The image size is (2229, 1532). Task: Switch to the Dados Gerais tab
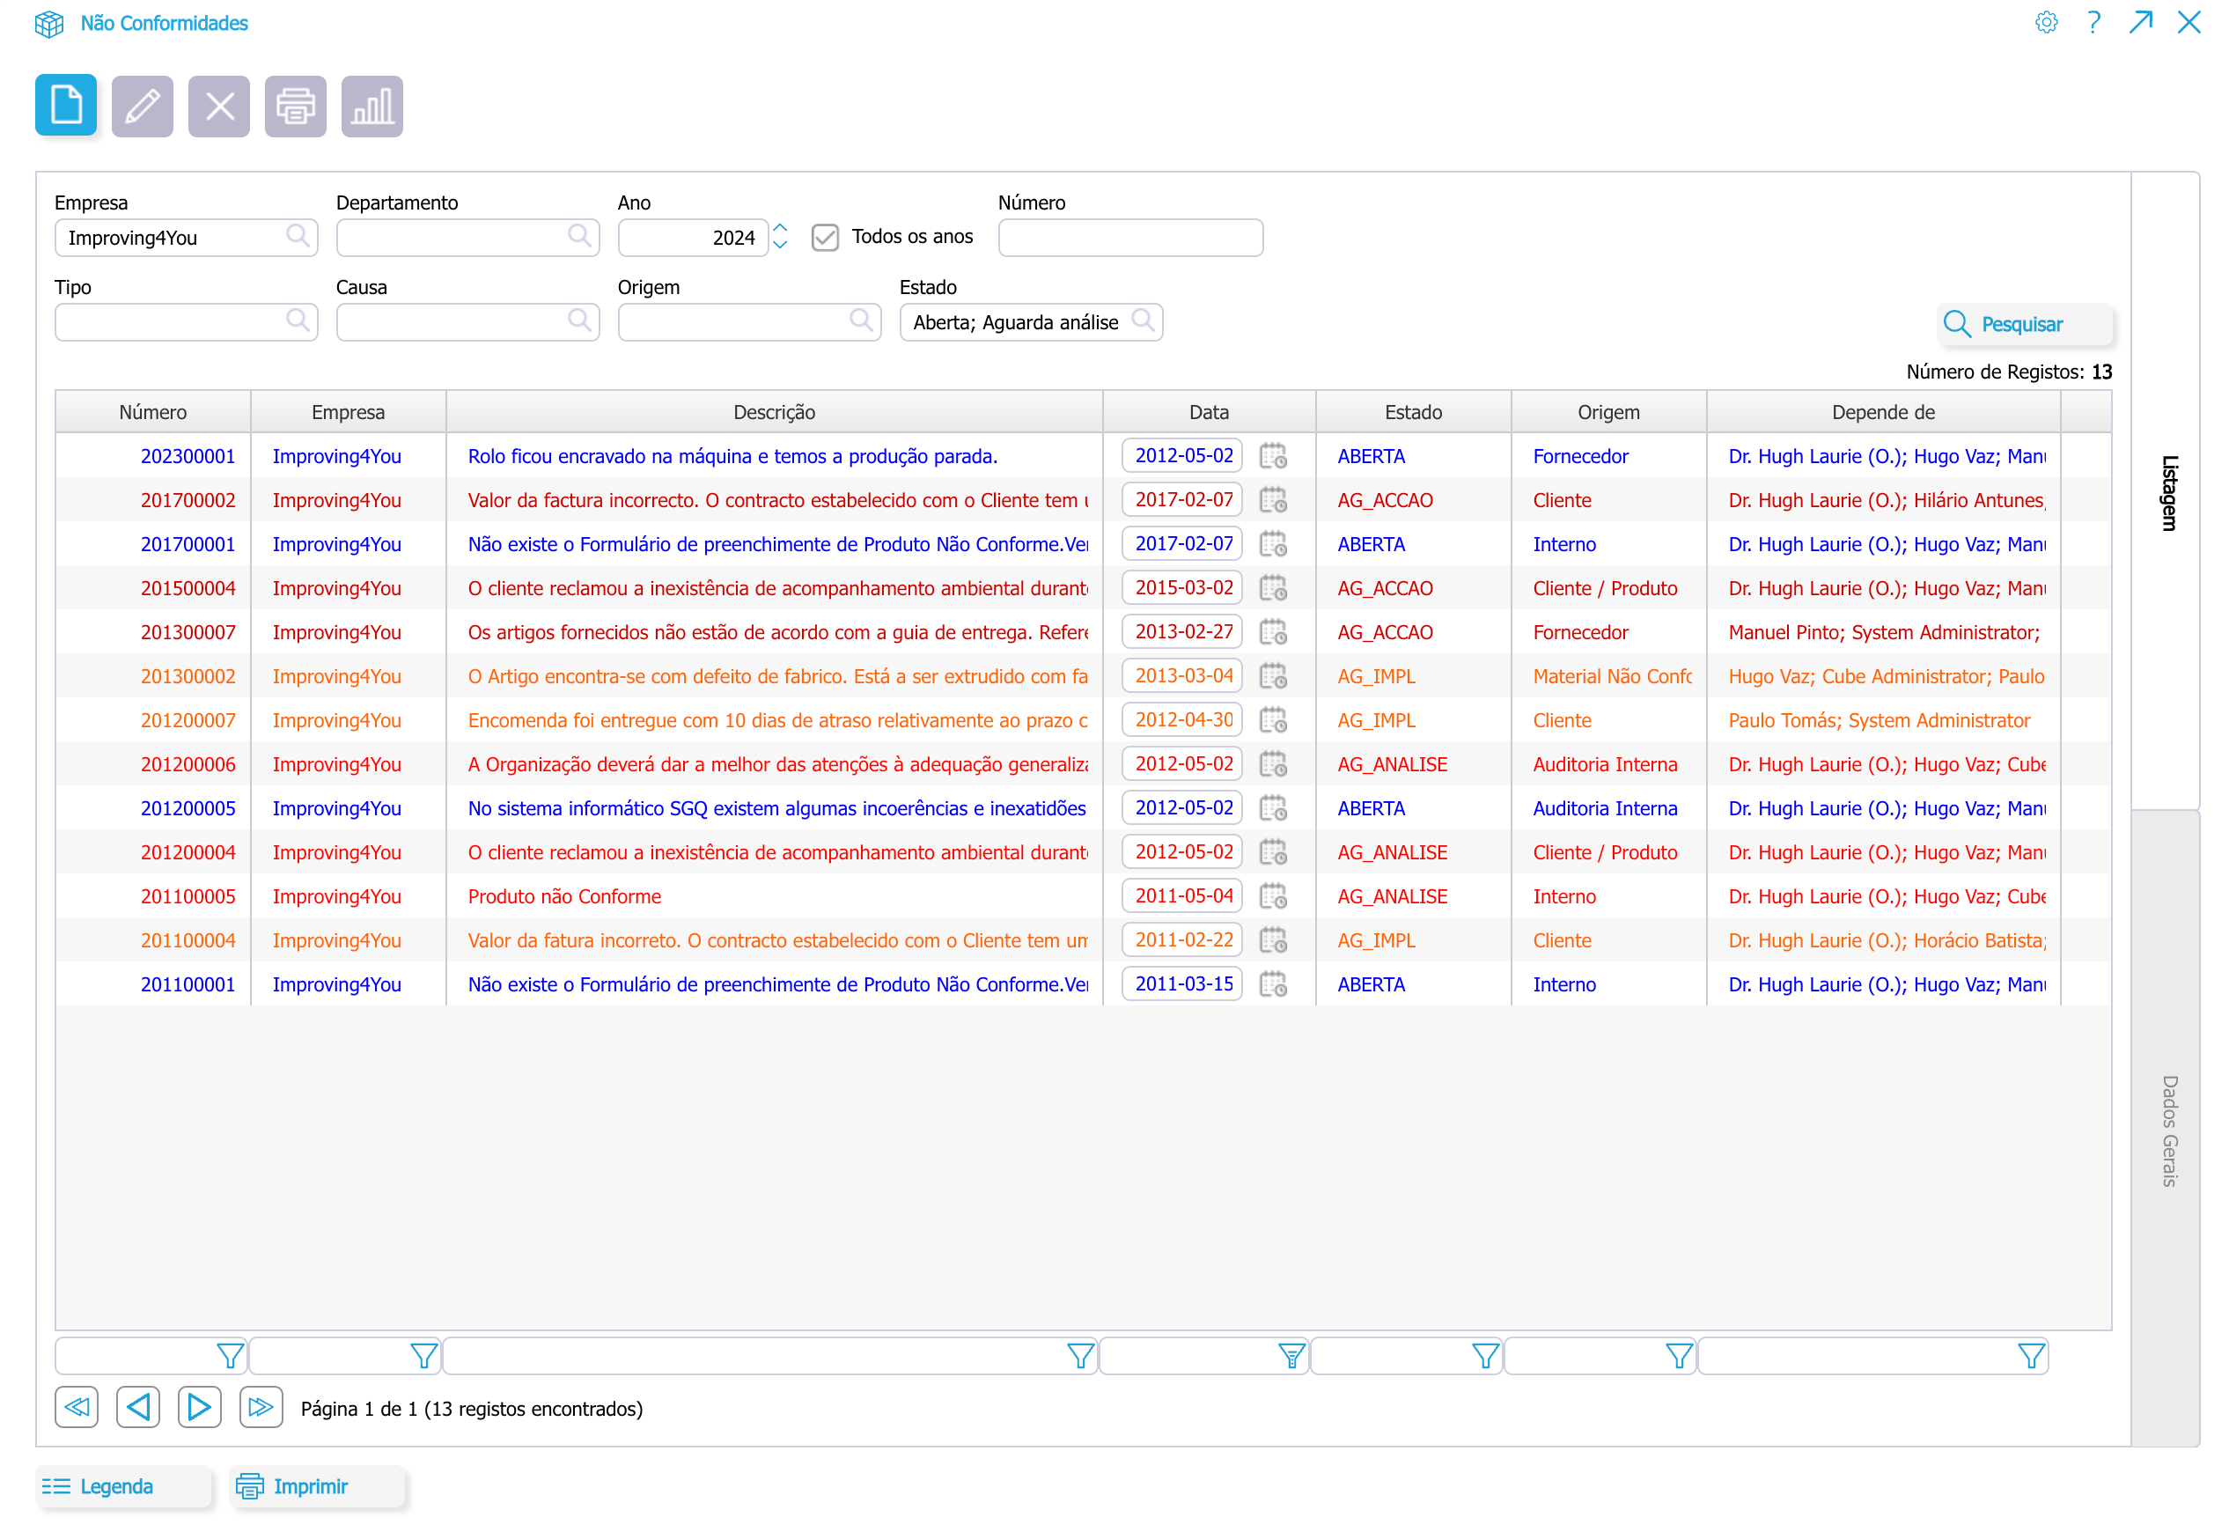[2167, 1130]
